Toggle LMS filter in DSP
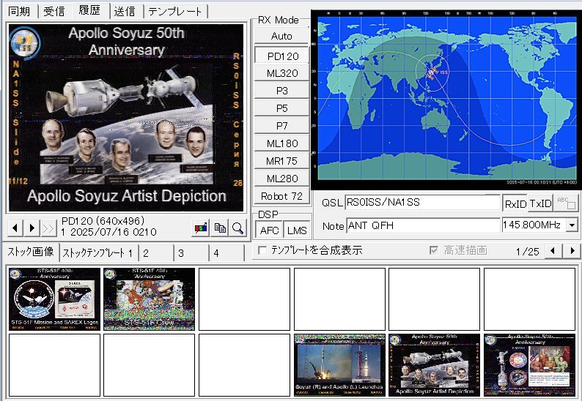This screenshot has height=401, width=582. click(297, 231)
